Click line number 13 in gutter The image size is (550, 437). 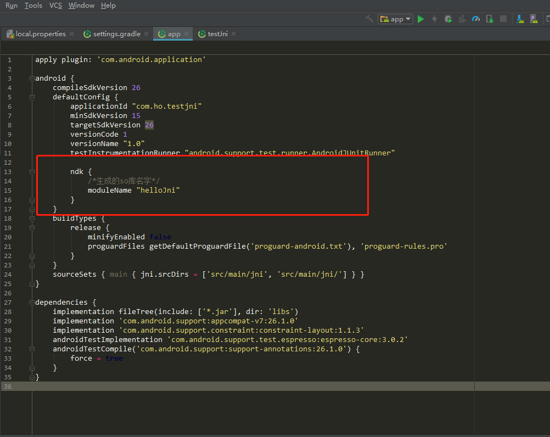pyautogui.click(x=8, y=172)
